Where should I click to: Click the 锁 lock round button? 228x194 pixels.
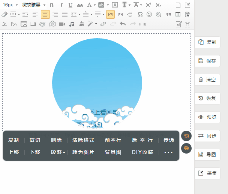[x=186, y=136]
